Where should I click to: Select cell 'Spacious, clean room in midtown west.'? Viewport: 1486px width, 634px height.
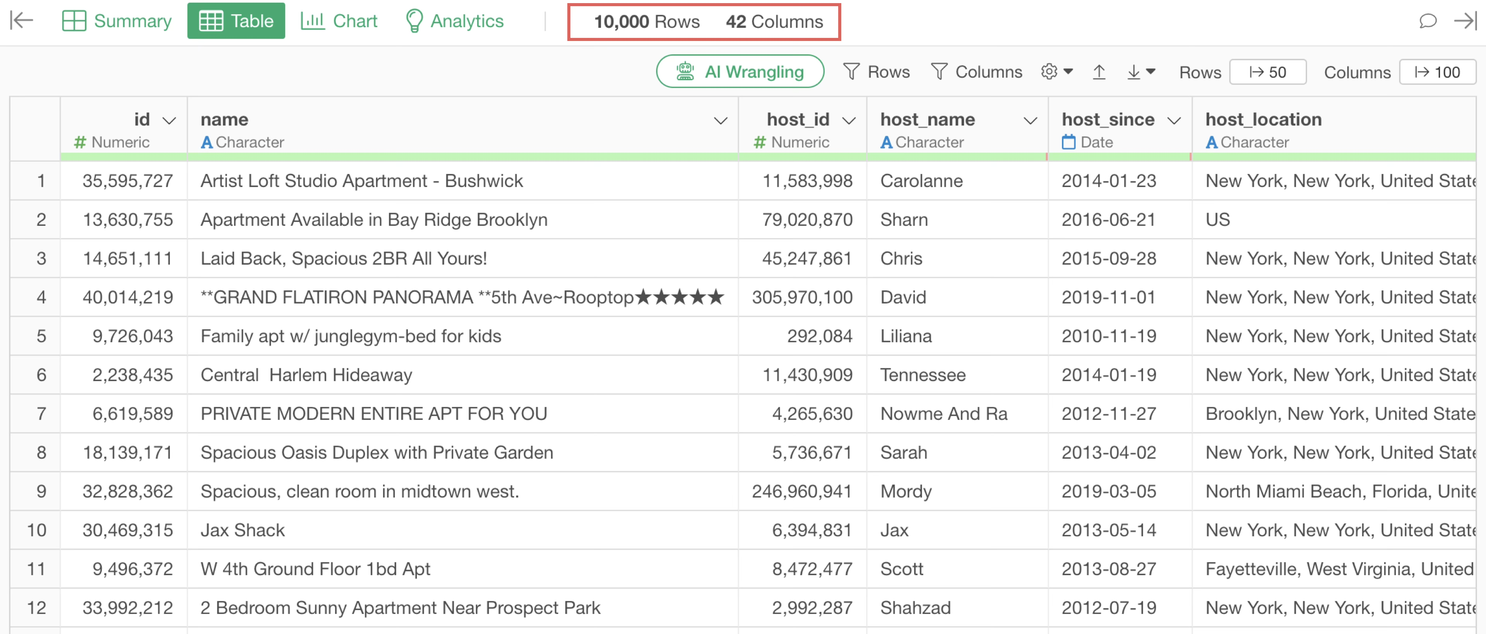[x=463, y=491]
